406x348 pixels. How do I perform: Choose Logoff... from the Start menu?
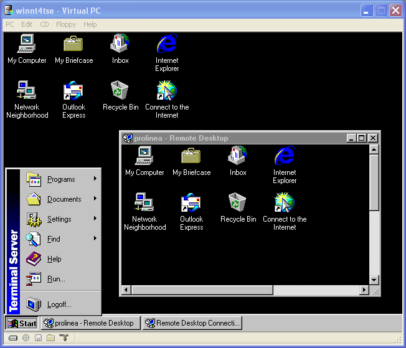point(60,304)
